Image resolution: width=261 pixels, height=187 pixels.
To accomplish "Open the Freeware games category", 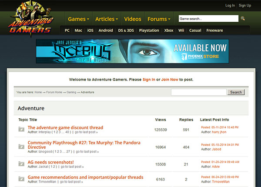I will pyautogui.click(x=214, y=30).
